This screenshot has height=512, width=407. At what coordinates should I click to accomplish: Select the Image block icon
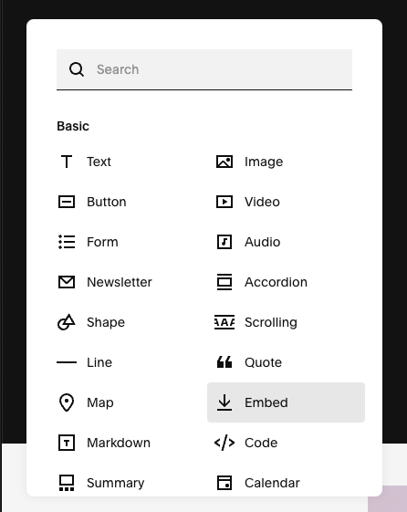pos(224,162)
